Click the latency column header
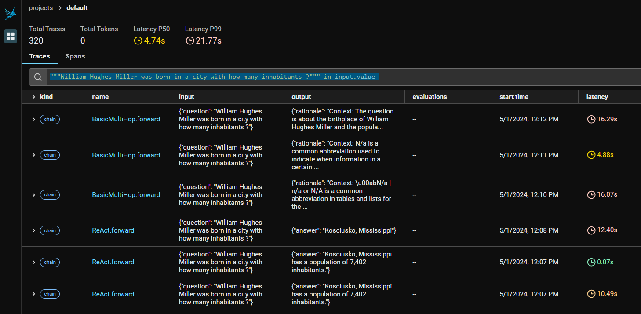Screen dimensions: 641x314 [597, 97]
